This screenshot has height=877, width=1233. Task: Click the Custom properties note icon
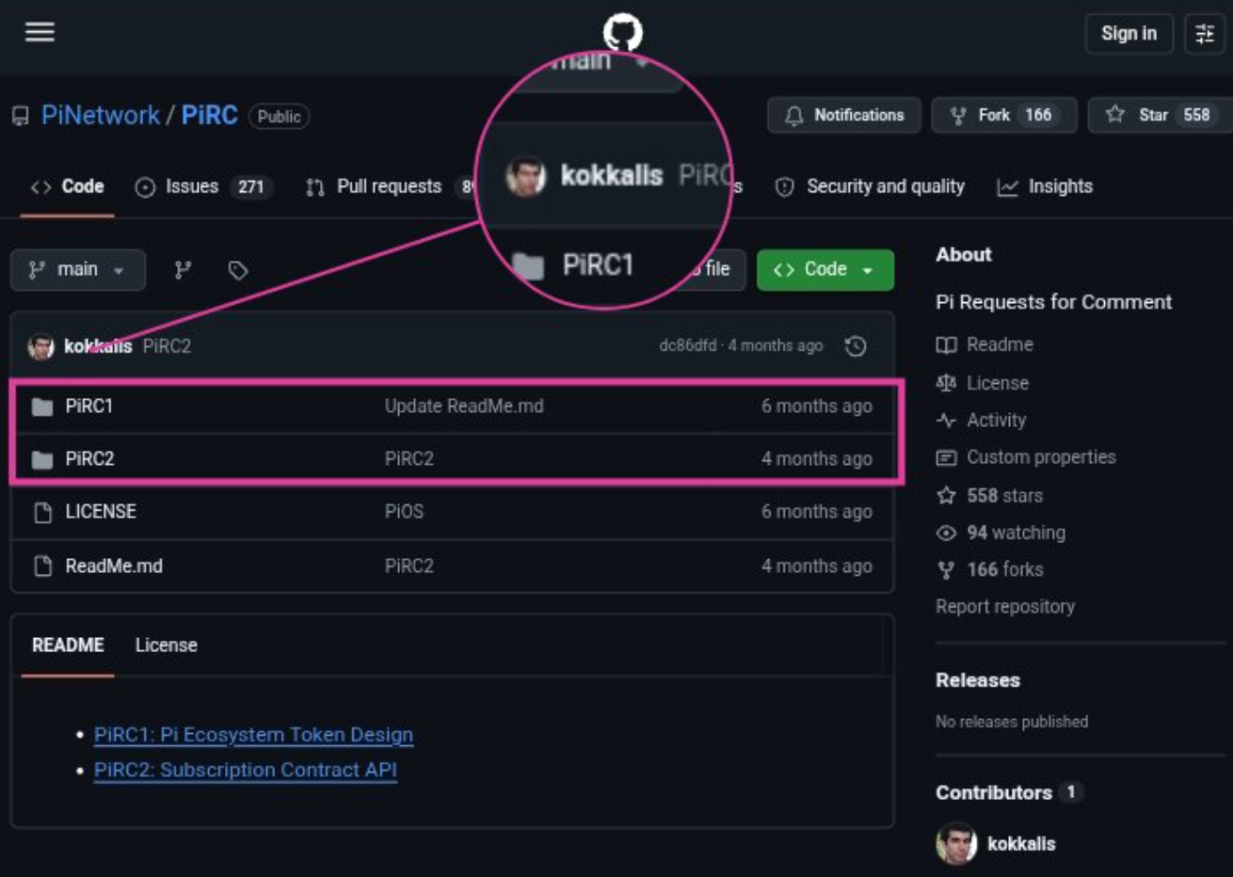pos(946,457)
